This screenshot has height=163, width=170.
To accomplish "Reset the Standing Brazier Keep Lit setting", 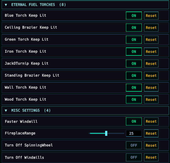I will pyautogui.click(x=151, y=76).
